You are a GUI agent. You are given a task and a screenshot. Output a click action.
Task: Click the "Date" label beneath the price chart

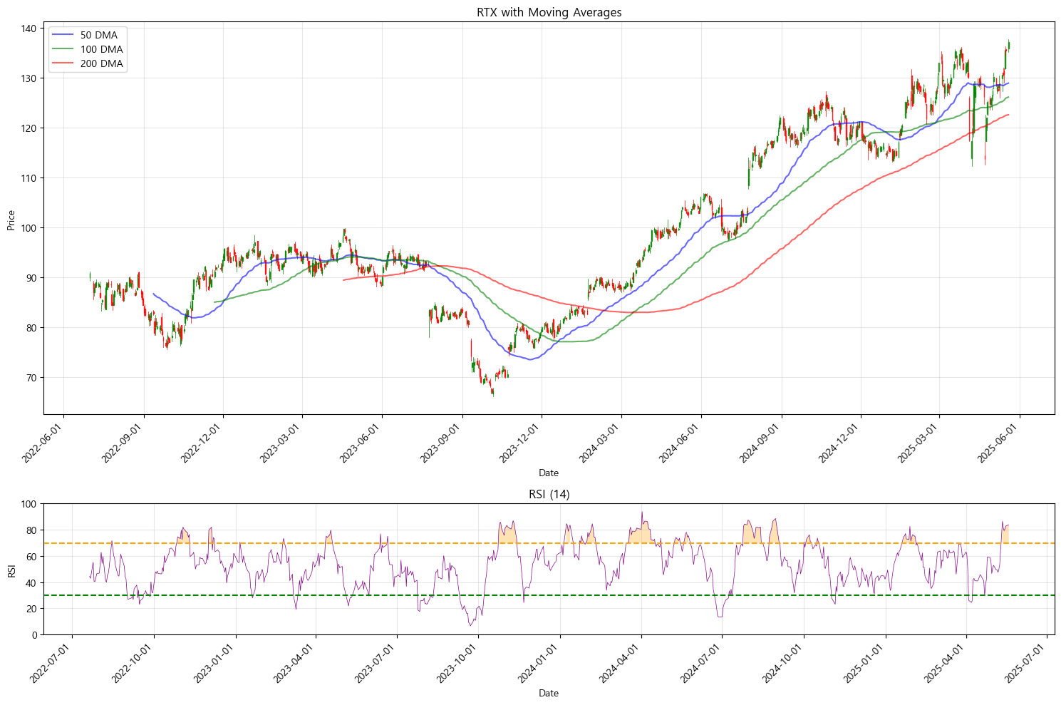tap(549, 473)
